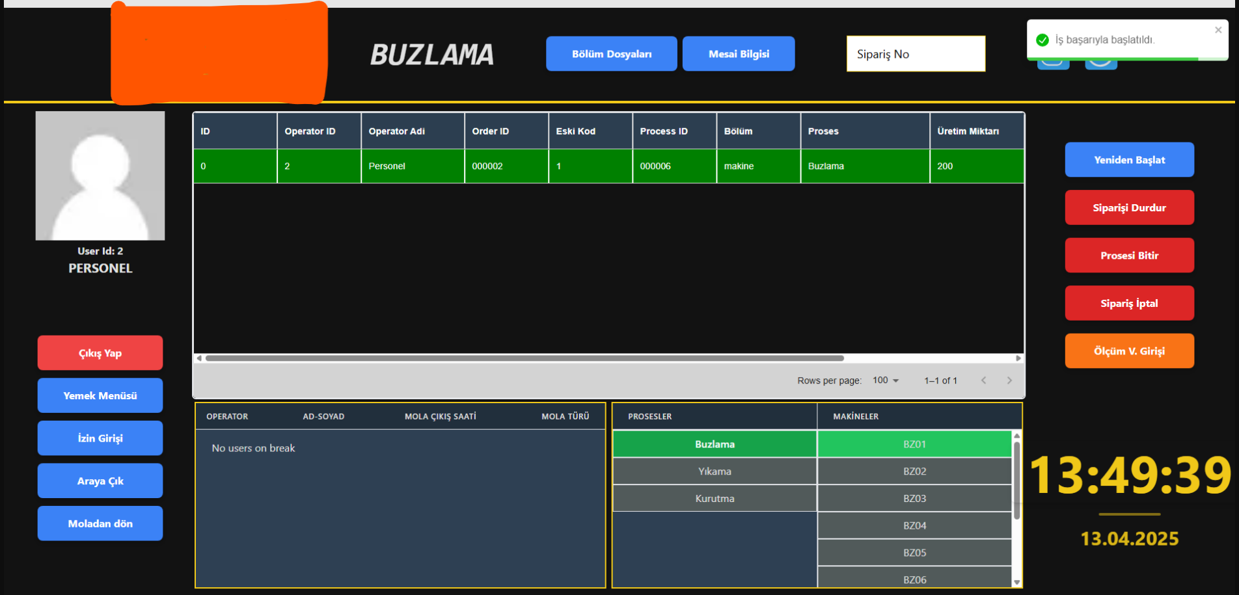Click the Sipariş No input field
This screenshot has height=595, width=1239.
tap(915, 54)
